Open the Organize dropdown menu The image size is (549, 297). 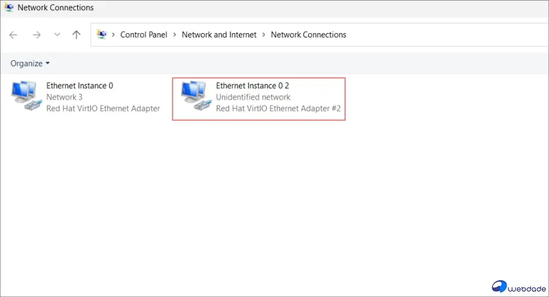[30, 63]
